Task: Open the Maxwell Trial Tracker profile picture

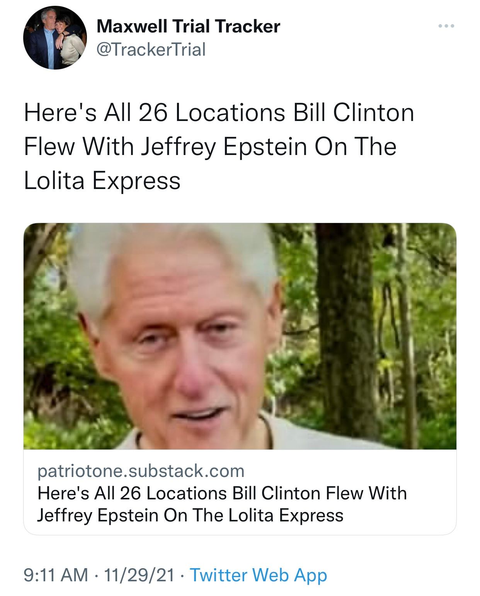Action: 55,38
